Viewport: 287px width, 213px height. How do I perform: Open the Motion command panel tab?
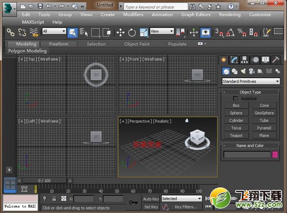coord(255,60)
